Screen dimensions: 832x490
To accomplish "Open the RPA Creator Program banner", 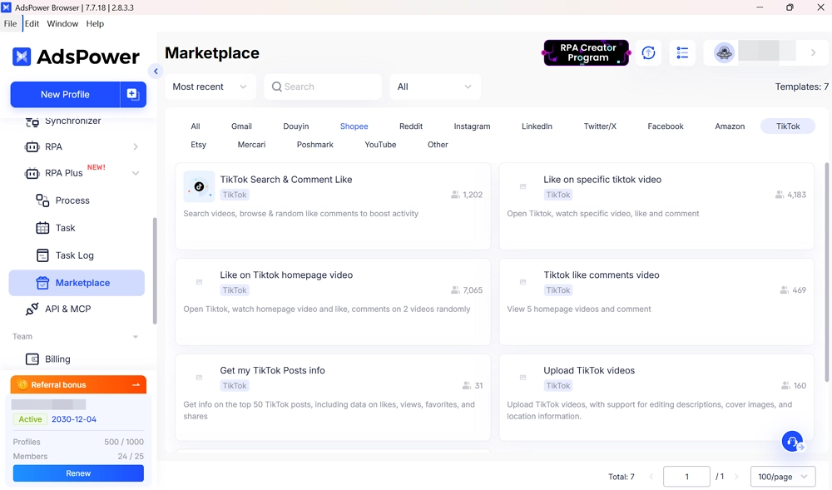I will 586,53.
